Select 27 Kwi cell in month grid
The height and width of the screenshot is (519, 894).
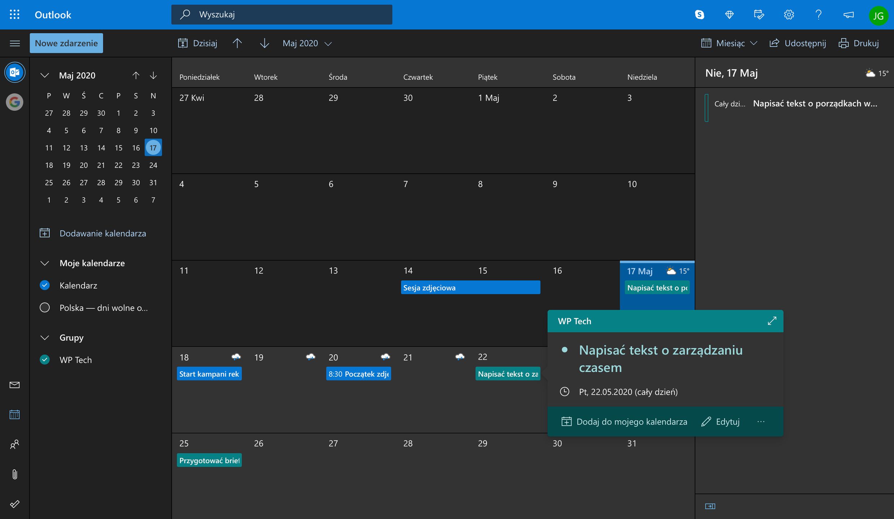click(209, 130)
